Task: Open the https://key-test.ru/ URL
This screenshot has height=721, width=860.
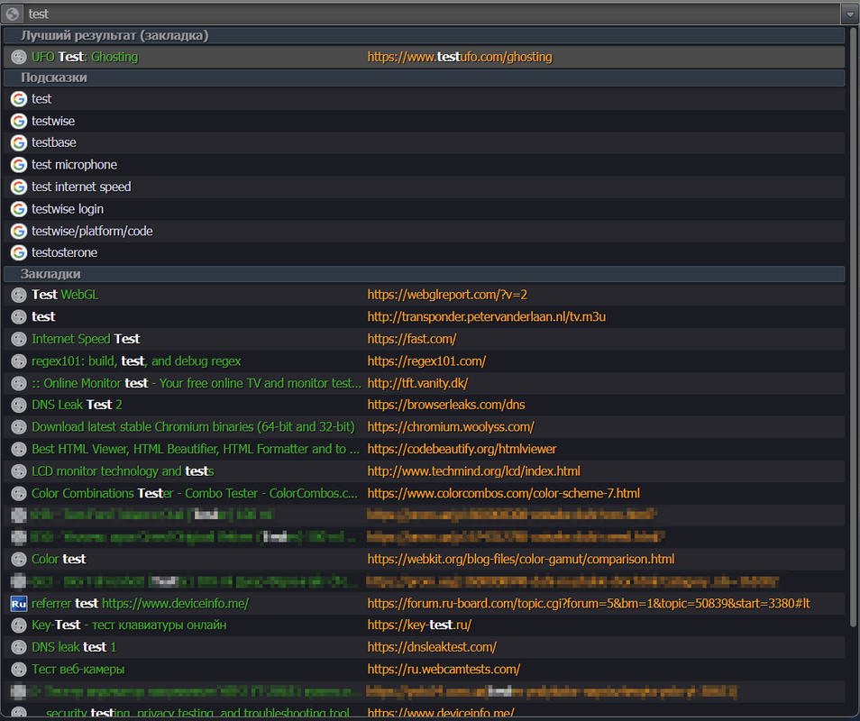Action: pyautogui.click(x=419, y=625)
